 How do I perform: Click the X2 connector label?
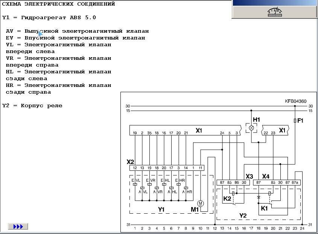130,162
